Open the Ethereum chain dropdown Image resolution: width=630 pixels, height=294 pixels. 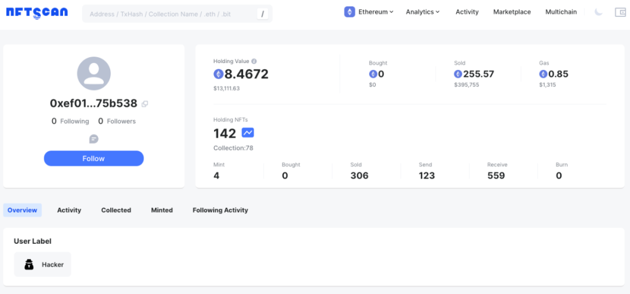pos(369,12)
